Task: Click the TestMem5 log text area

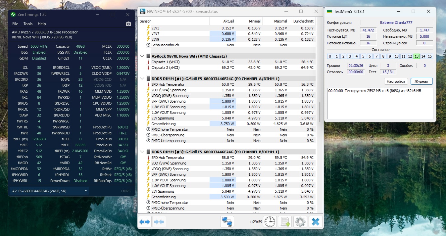Action: coord(380,103)
